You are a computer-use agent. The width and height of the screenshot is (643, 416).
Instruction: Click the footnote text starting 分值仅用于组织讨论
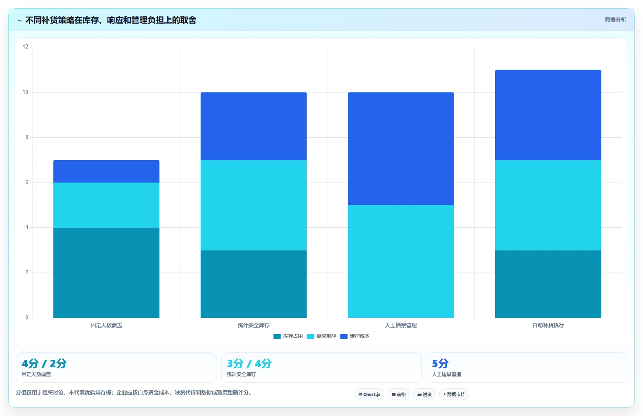coord(134,393)
